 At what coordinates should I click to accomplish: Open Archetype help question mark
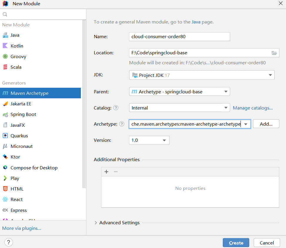122,124
